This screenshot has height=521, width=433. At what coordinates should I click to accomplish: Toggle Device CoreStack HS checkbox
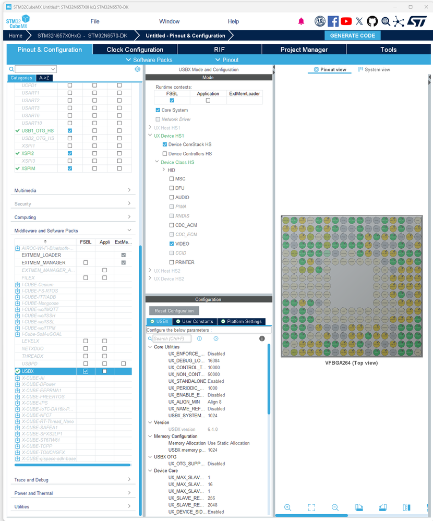(x=165, y=144)
